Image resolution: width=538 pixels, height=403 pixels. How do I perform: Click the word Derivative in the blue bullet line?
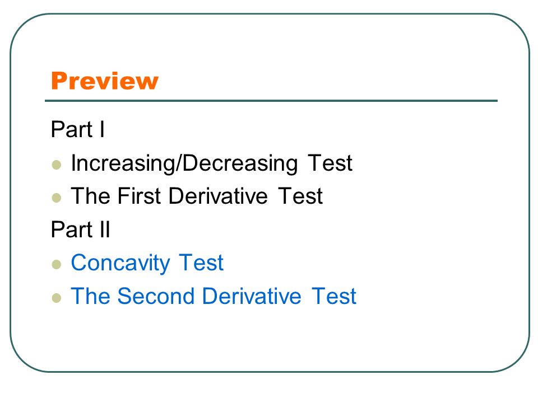[252, 296]
